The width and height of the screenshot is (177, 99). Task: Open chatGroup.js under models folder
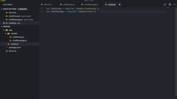(19, 37)
